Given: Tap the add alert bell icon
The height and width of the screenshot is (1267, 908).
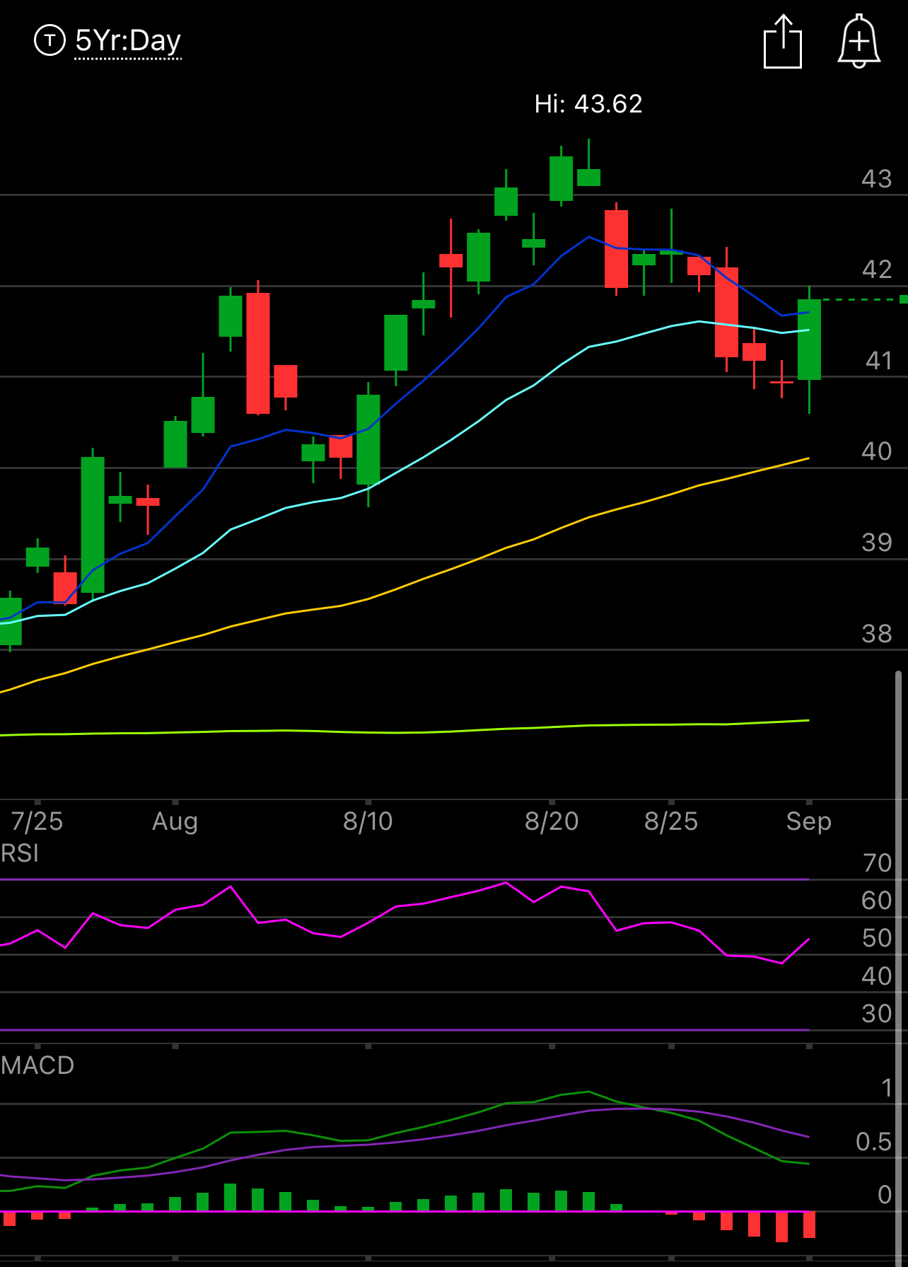Looking at the screenshot, I should [859, 41].
